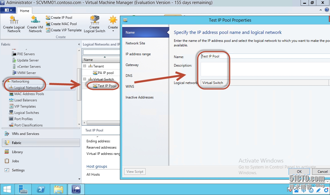
Task: Open the Gateway page in dialog
Action: (146, 65)
